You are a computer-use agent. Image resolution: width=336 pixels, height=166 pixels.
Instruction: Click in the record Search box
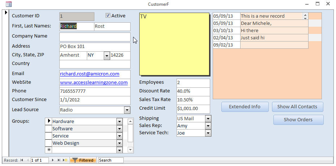pos(110,160)
